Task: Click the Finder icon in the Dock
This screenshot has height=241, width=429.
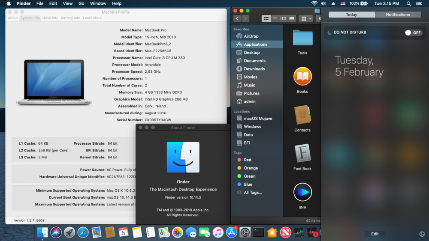Action: coord(42,232)
